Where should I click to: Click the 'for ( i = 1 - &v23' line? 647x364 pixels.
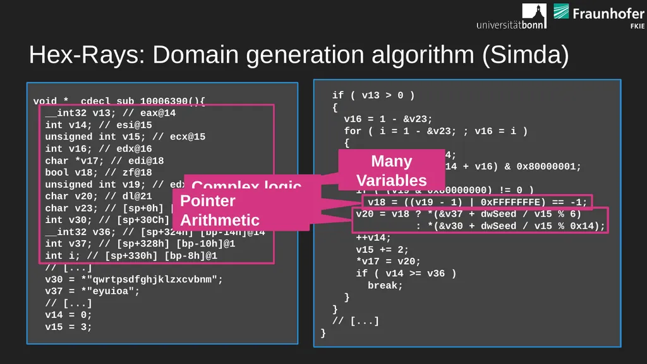pos(436,131)
